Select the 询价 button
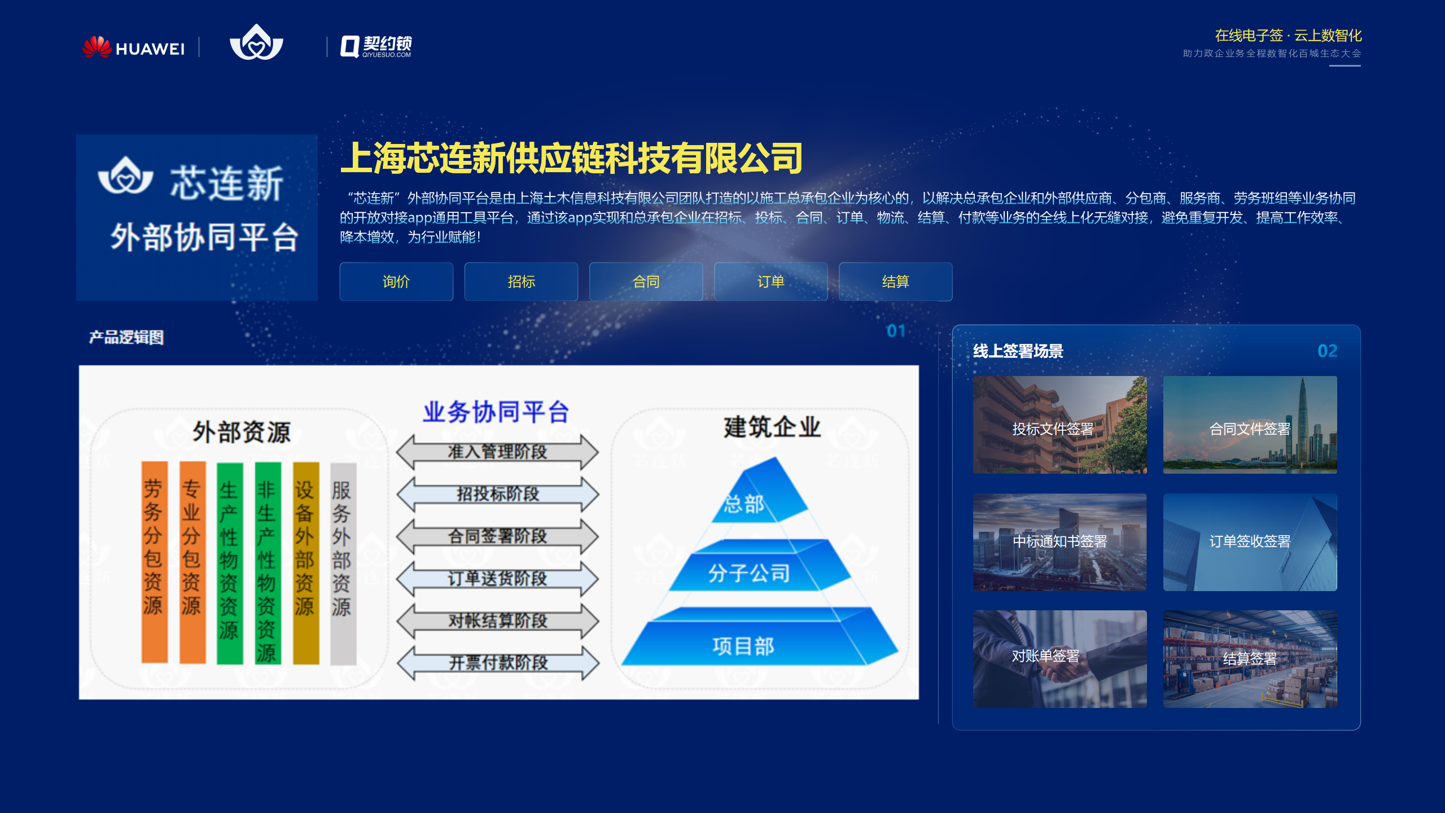1445x813 pixels. [396, 281]
